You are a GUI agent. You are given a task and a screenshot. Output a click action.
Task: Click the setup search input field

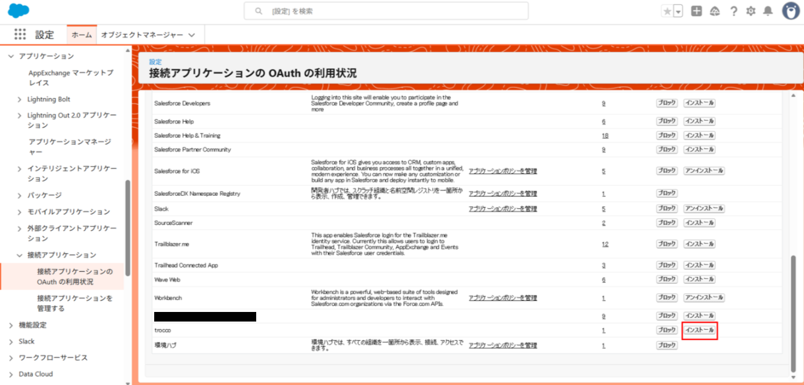click(x=386, y=11)
